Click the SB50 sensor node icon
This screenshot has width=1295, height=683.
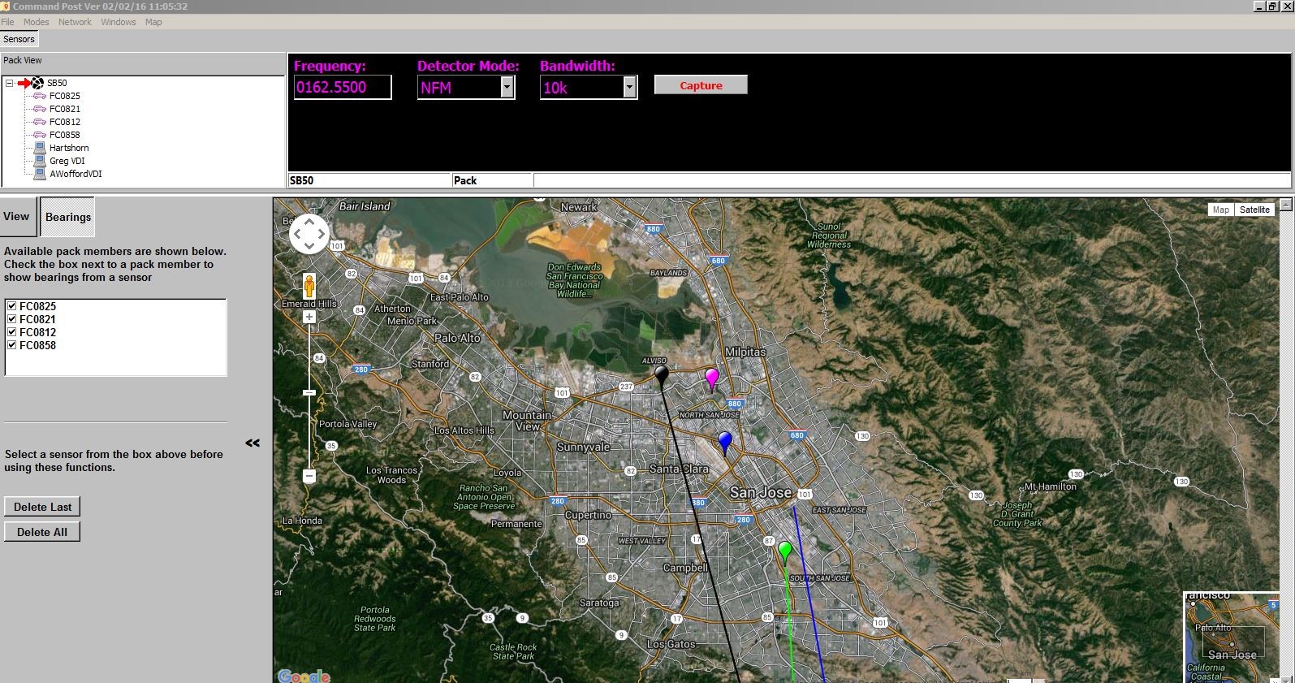pyautogui.click(x=37, y=83)
